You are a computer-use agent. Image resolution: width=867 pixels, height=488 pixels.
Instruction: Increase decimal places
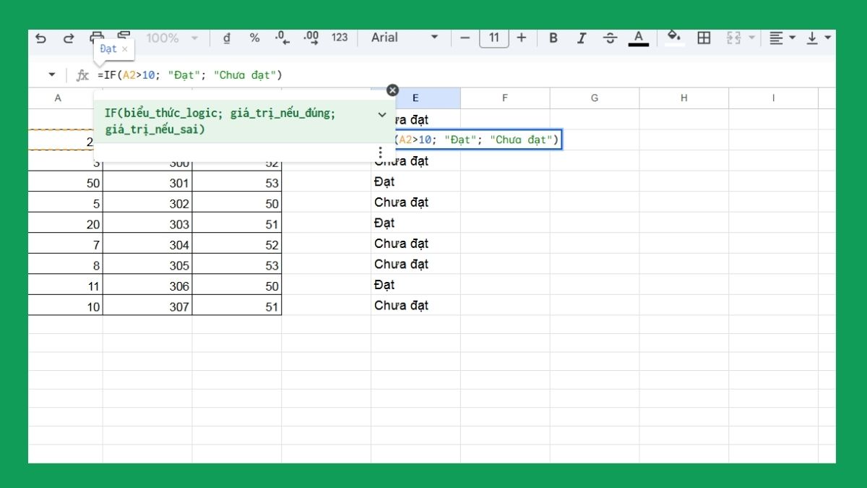tap(311, 38)
